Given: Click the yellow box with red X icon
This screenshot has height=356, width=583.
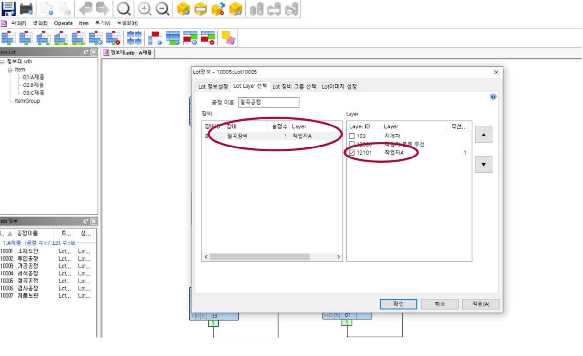Looking at the screenshot, I should (x=218, y=9).
